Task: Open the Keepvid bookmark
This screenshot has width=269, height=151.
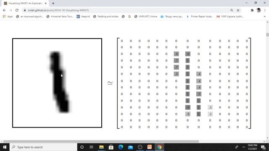Action: (x=83, y=16)
